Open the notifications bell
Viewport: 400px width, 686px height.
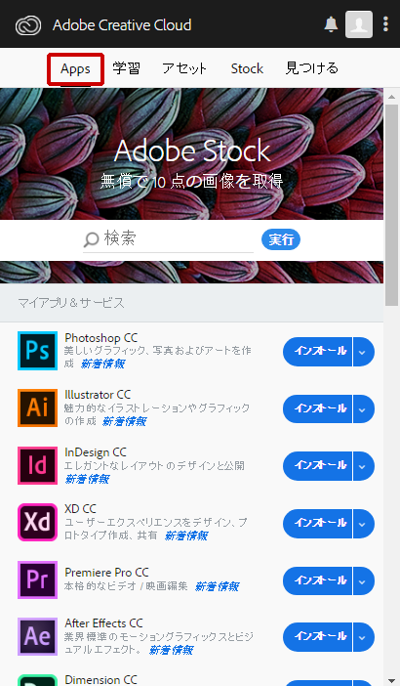click(x=331, y=24)
